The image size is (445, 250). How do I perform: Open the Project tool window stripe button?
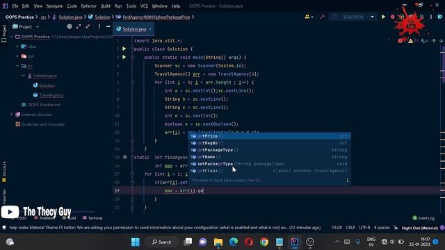click(x=4, y=33)
